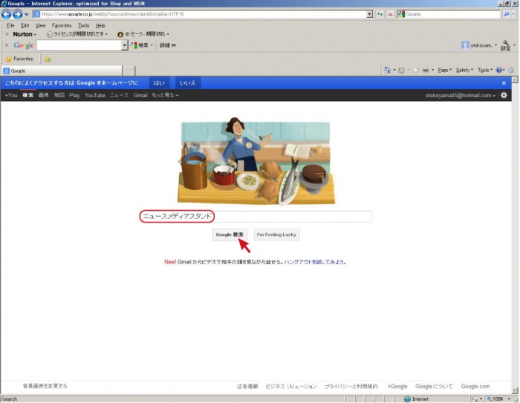The image size is (520, 403).
Task: Open the Favorites menu
Action: tap(62, 25)
